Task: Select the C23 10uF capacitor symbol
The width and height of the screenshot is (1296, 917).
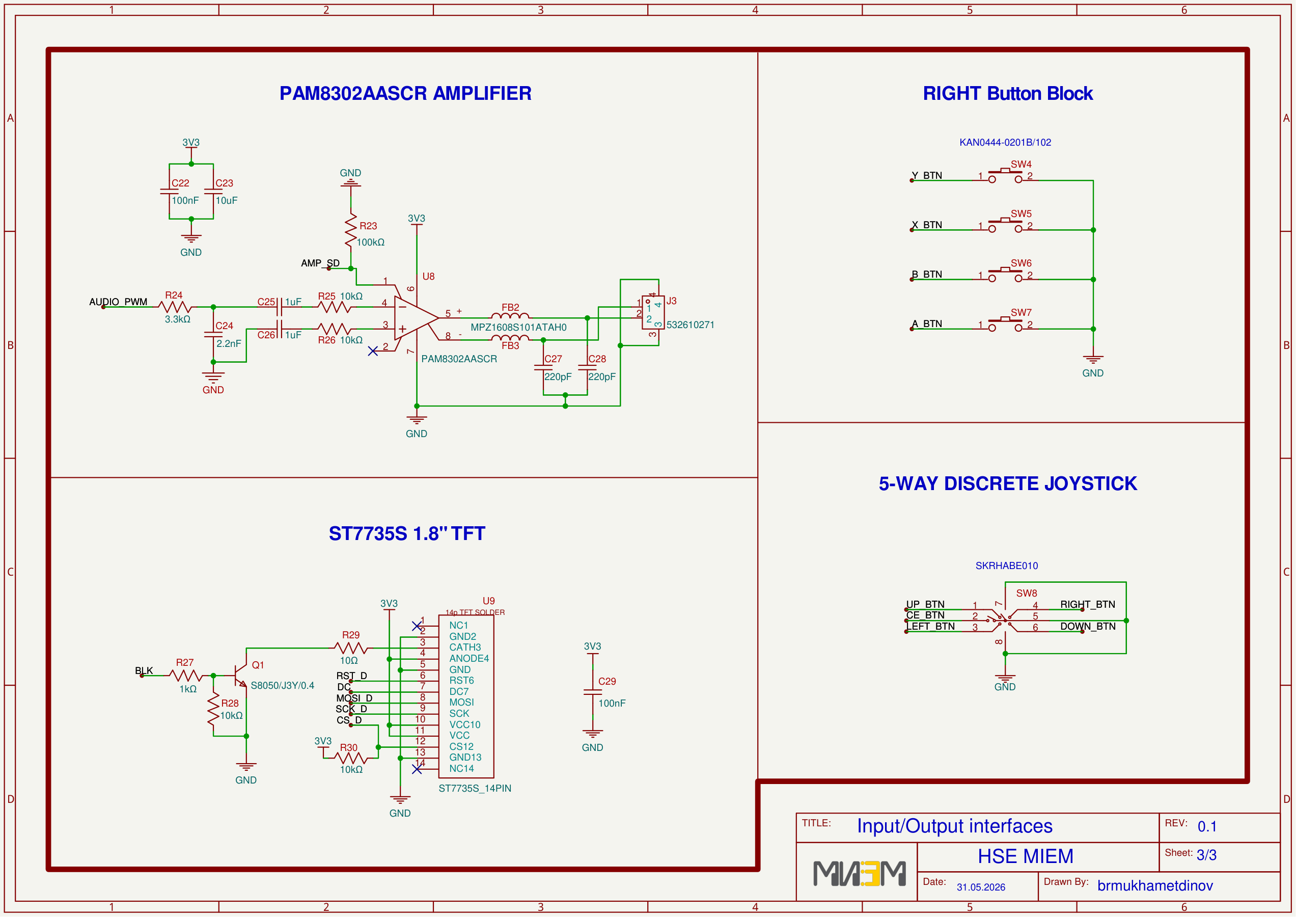Action: (x=213, y=192)
